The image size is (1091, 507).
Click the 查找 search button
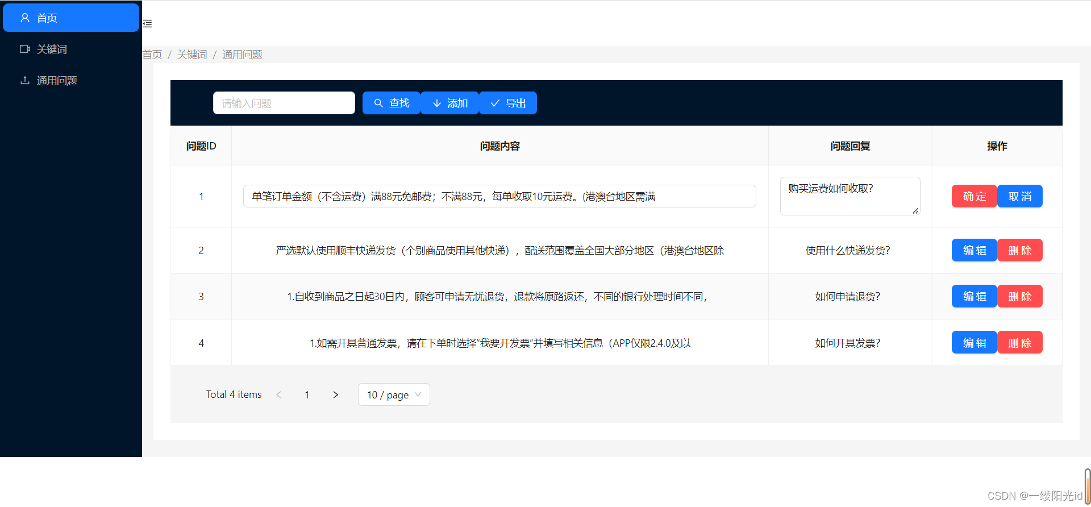[x=392, y=103]
